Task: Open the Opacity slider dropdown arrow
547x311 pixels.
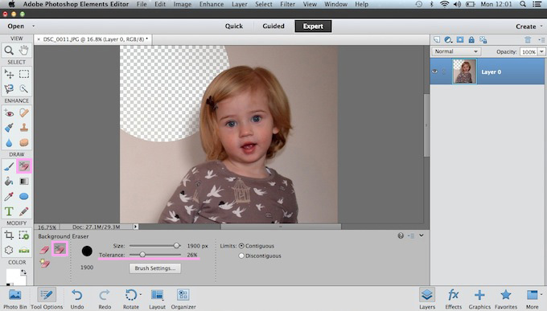Action: pyautogui.click(x=541, y=51)
